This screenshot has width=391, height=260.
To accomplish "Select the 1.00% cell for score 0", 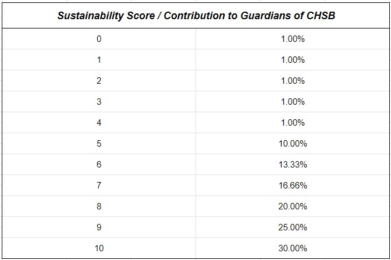I will [x=293, y=39].
